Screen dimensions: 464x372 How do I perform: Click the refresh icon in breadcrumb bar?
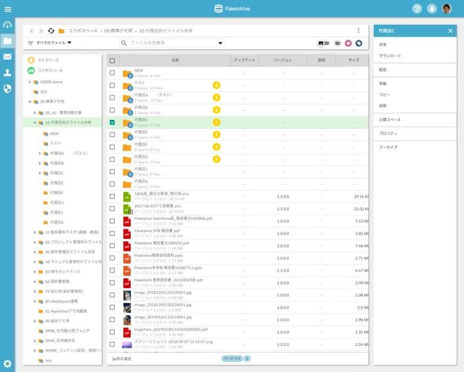[51, 31]
